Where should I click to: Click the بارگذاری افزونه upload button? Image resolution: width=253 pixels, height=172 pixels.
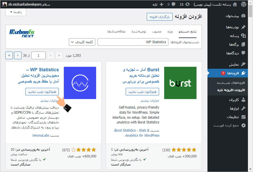pos(160,17)
